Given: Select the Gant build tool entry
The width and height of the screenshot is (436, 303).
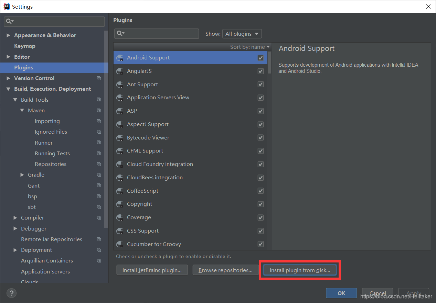Looking at the screenshot, I should click(x=34, y=186).
